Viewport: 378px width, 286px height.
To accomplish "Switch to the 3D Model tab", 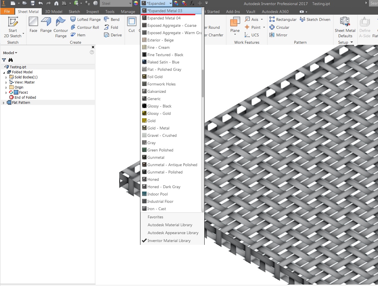I will (x=54, y=12).
